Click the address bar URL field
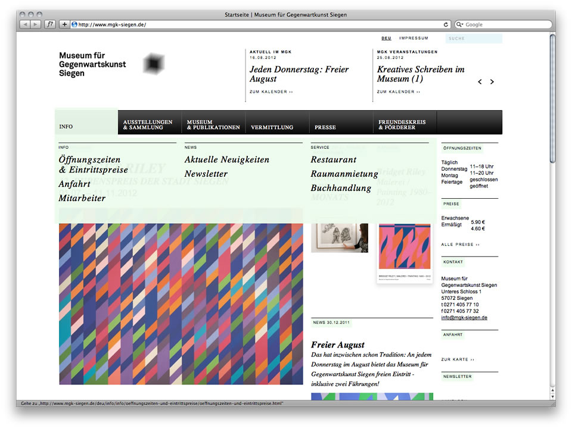 pos(259,24)
